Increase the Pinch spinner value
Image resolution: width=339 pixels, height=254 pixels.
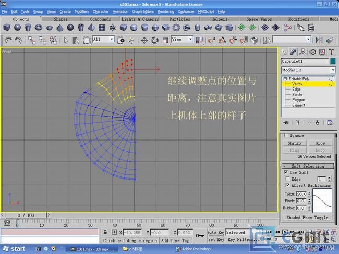309,200
